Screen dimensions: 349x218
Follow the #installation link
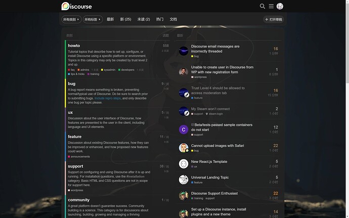[136, 177]
